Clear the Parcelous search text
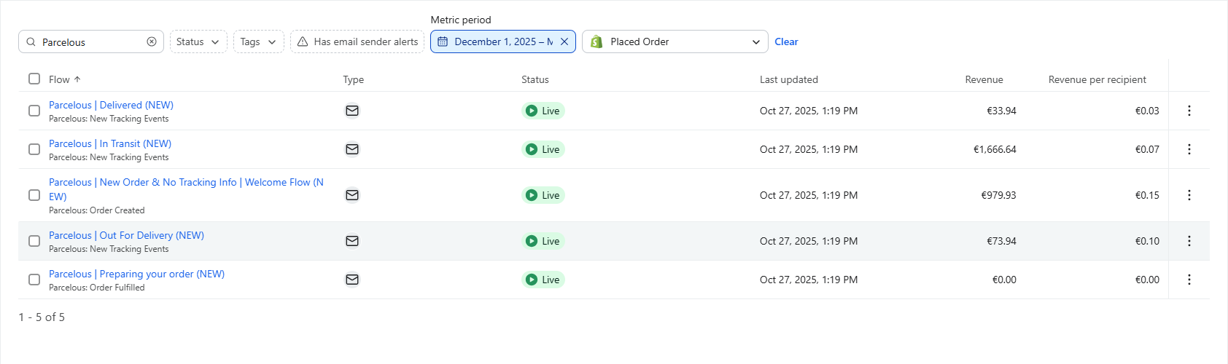The height and width of the screenshot is (364, 1228). [x=152, y=41]
